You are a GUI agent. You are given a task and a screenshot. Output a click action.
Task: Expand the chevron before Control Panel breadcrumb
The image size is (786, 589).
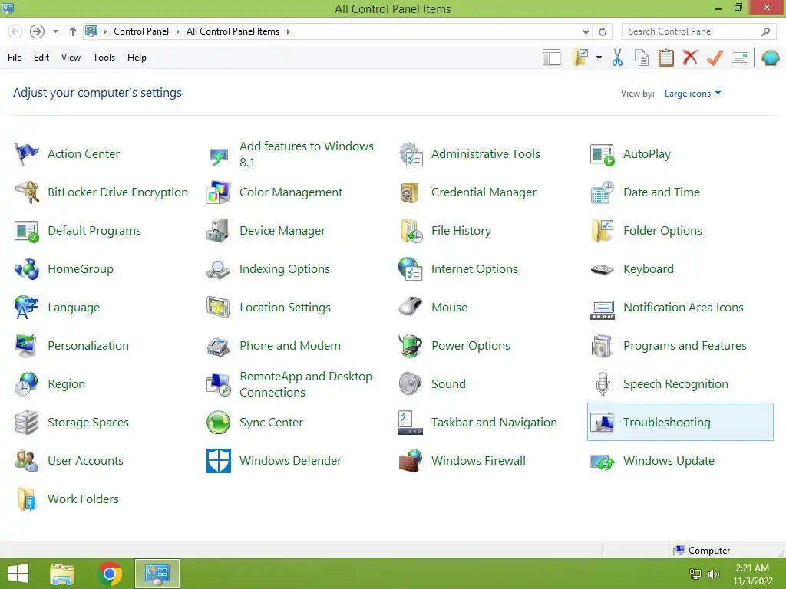click(x=105, y=31)
